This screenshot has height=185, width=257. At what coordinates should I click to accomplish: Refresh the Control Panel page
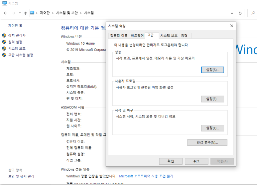[240, 13]
